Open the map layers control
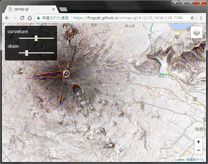 point(196,32)
